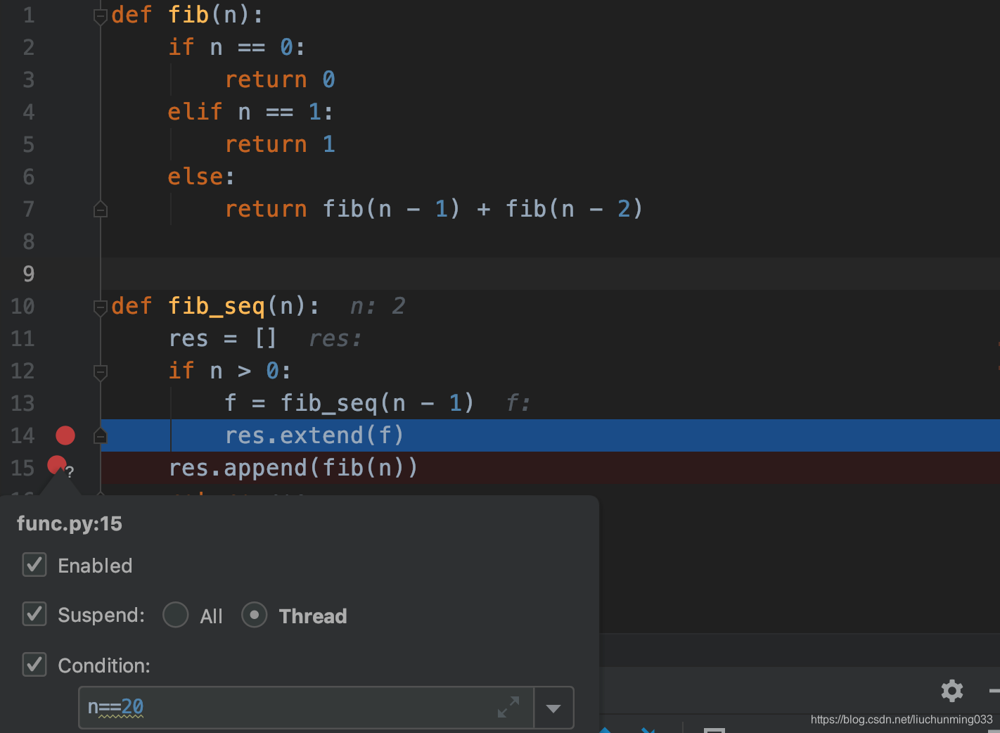Image resolution: width=1000 pixels, height=733 pixels.
Task: Click 'if n == 0:' on line 2
Action: point(237,47)
